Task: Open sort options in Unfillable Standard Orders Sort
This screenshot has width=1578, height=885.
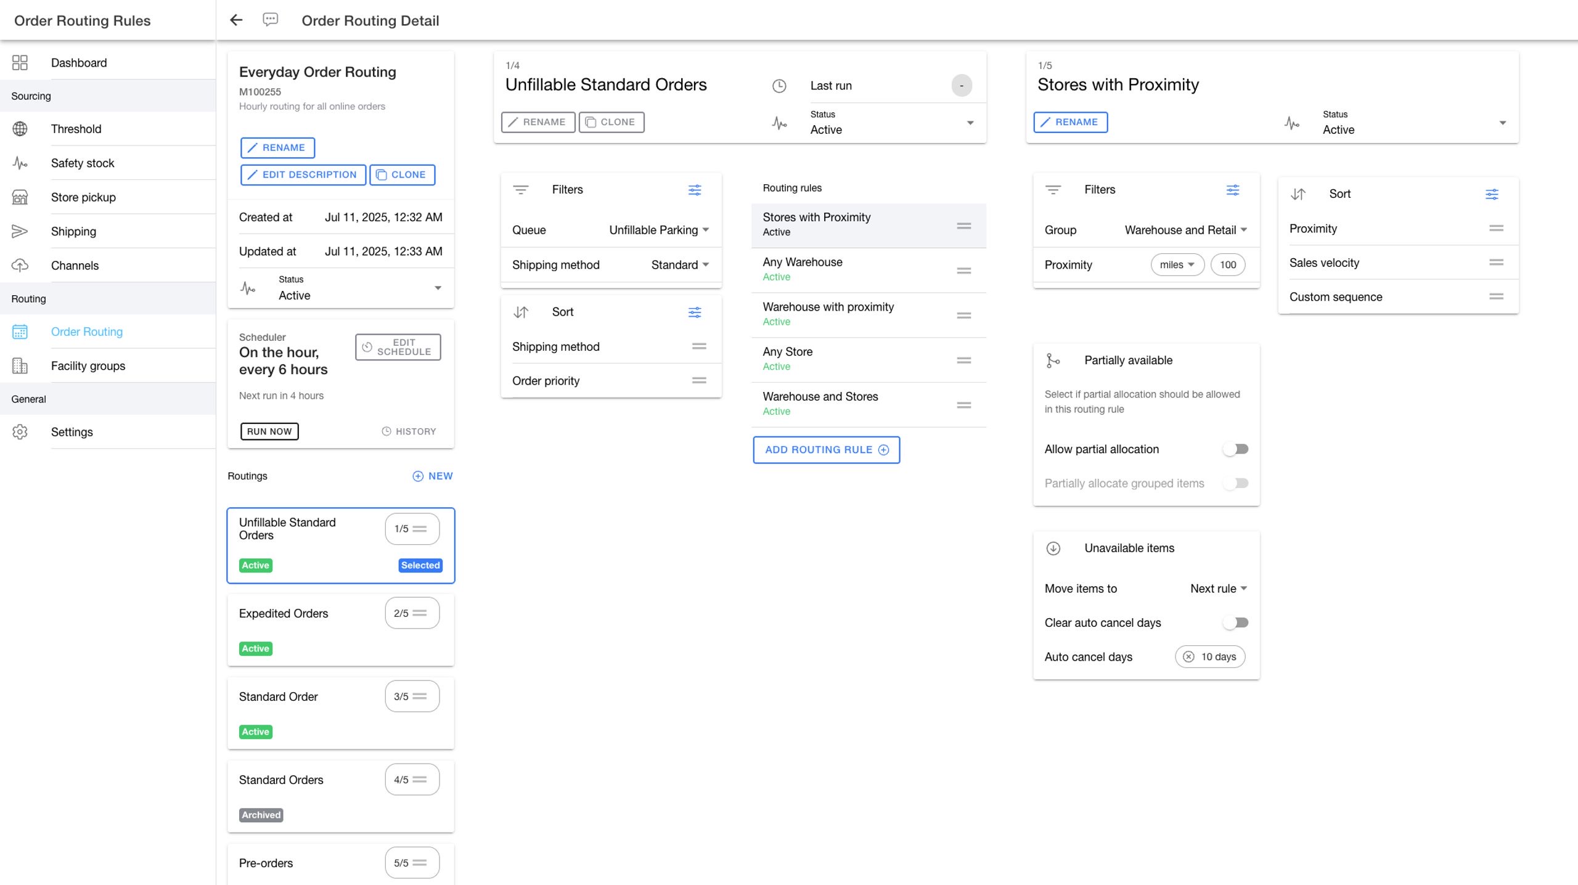Action: click(695, 312)
